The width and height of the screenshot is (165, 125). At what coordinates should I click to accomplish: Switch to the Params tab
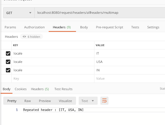tap(10, 27)
